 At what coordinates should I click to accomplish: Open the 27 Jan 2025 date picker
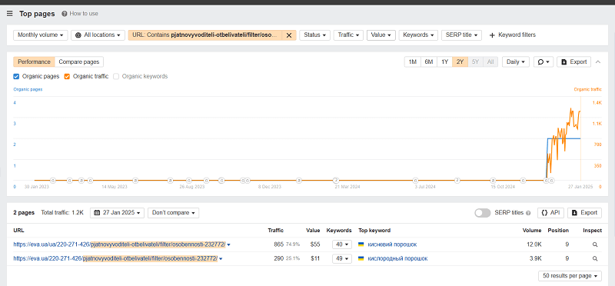click(118, 213)
